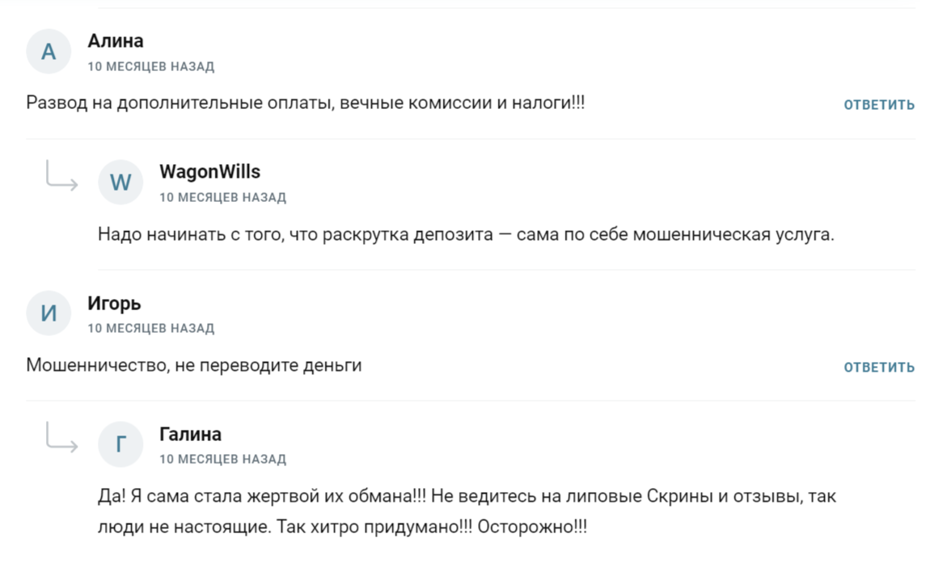Open the profile name Алина
Screen dimensions: 947x576
click(x=116, y=40)
